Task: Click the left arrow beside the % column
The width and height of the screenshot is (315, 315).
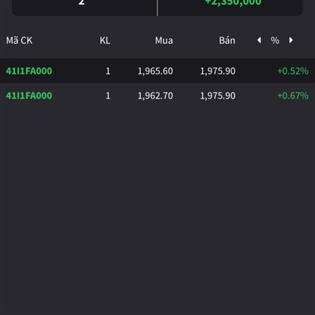Action: coord(259,40)
